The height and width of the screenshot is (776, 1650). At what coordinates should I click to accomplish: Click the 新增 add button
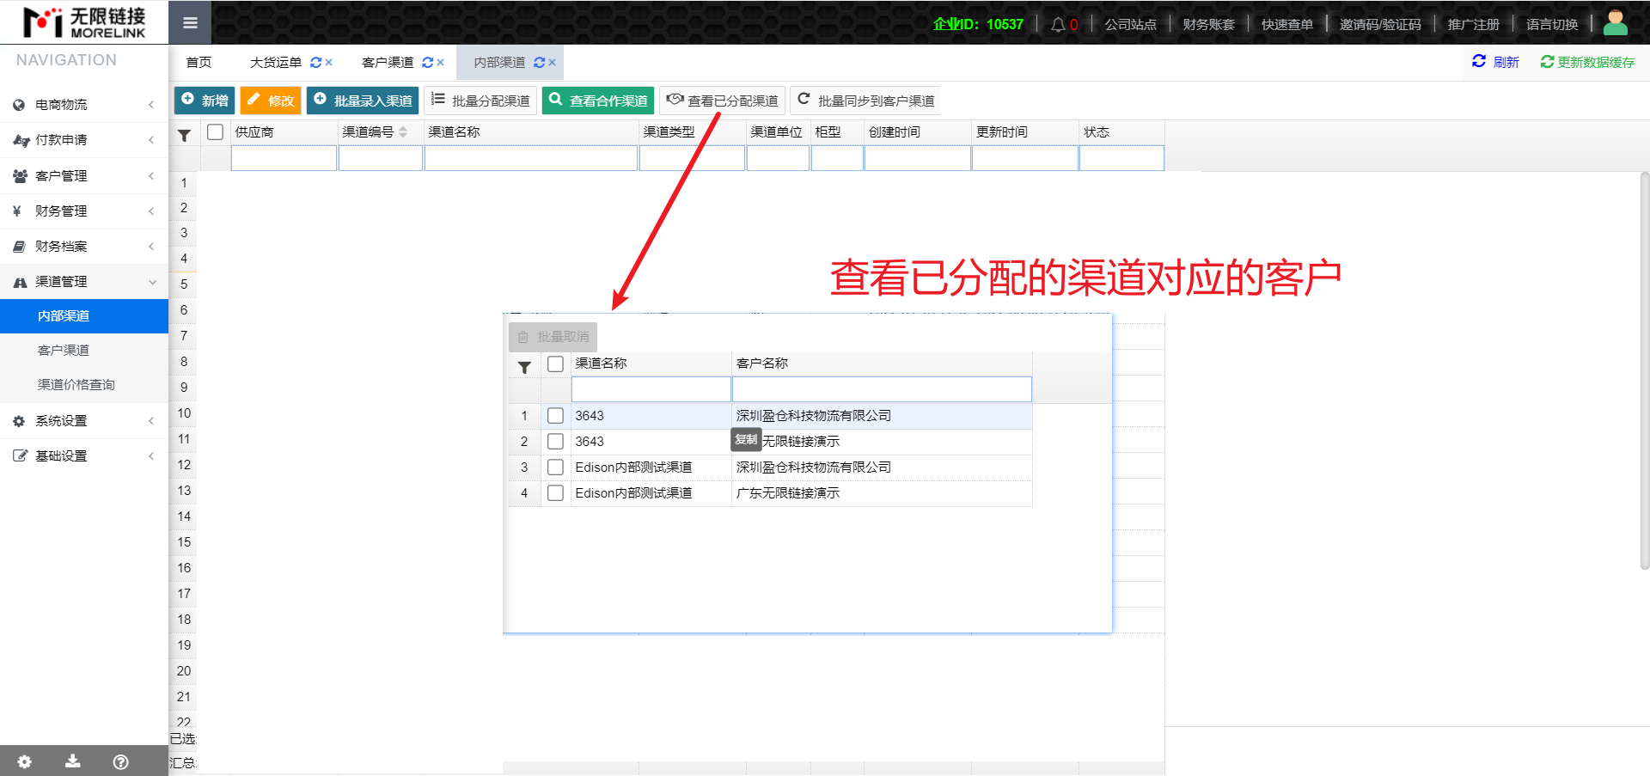205,101
